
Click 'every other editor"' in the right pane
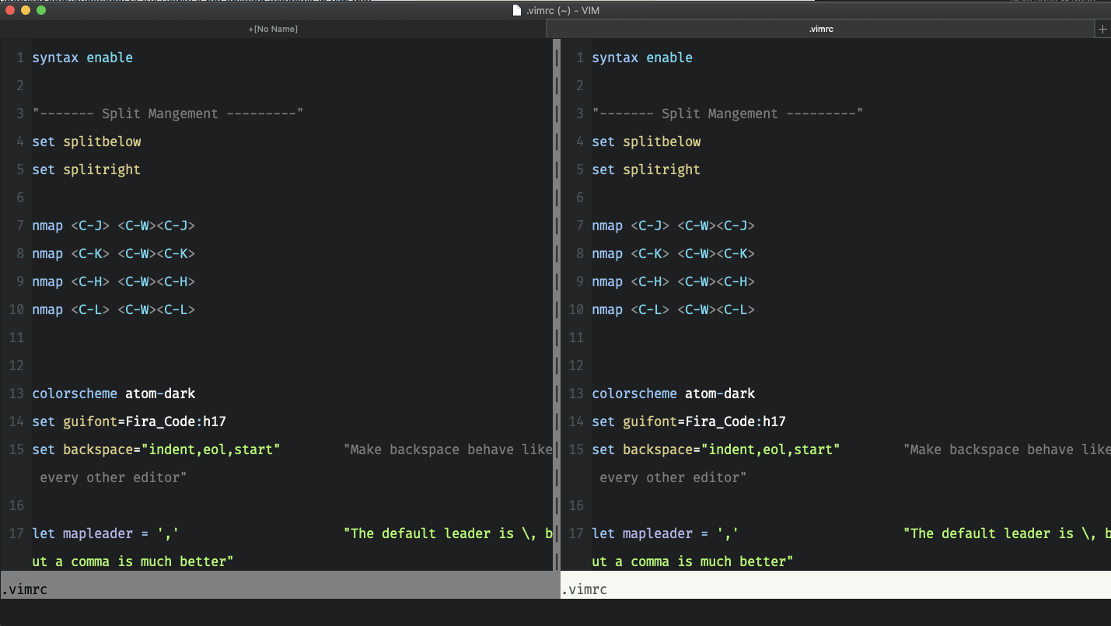(x=673, y=477)
